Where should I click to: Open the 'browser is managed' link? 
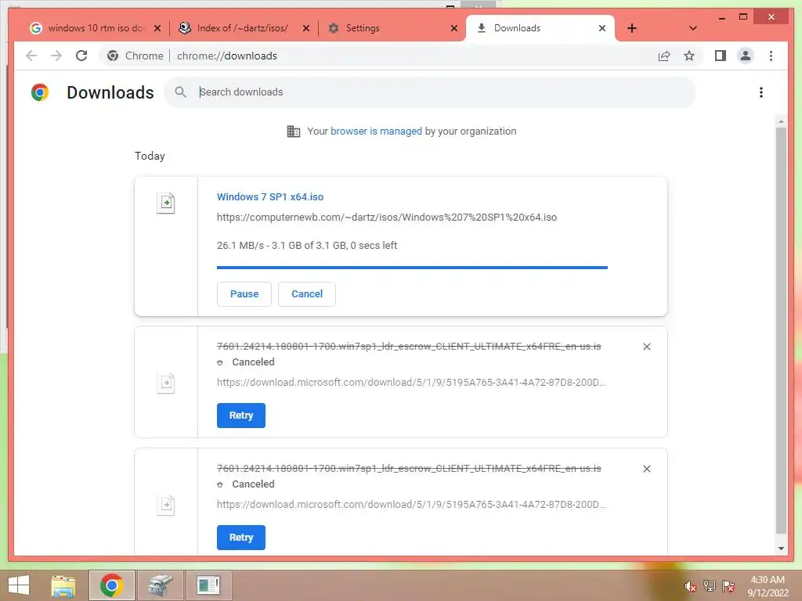click(376, 131)
